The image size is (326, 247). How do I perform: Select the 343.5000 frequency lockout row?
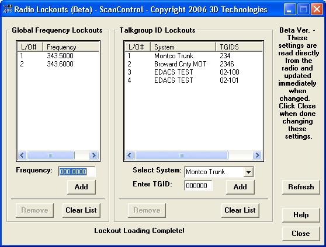pos(58,55)
